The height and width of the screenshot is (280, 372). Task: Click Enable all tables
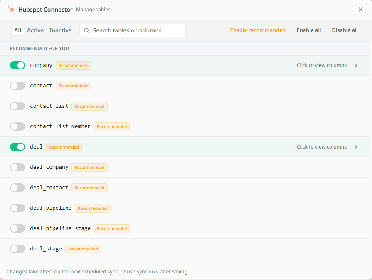[309, 30]
